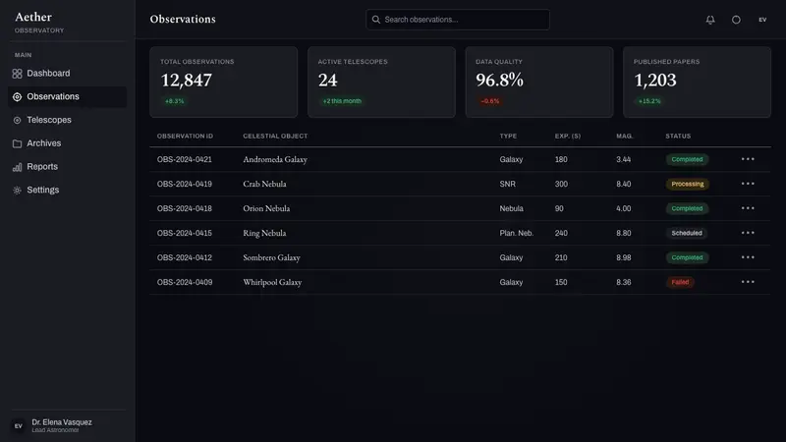Click Andromeda Galaxy object name

[x=275, y=159]
